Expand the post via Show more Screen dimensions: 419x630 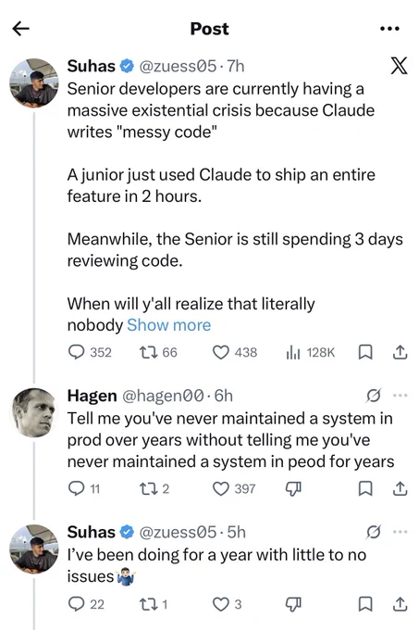click(169, 325)
